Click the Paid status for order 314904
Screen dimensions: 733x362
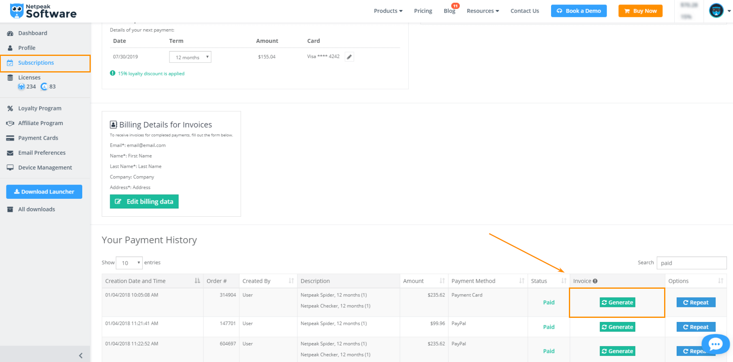pyautogui.click(x=549, y=302)
